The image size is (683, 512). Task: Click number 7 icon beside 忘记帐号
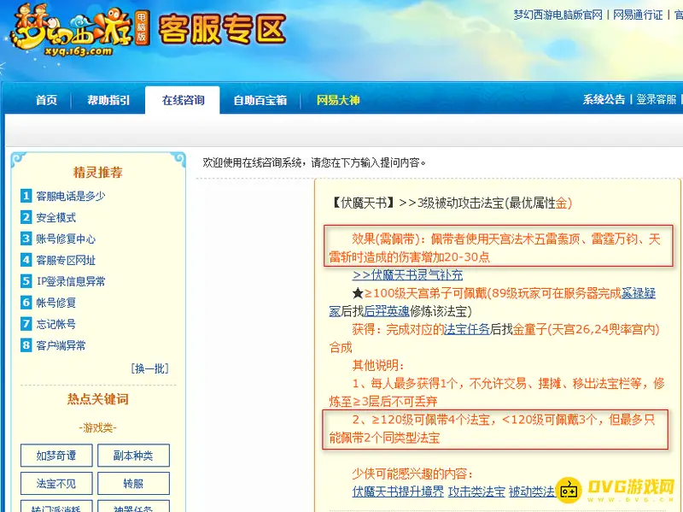[x=26, y=324]
